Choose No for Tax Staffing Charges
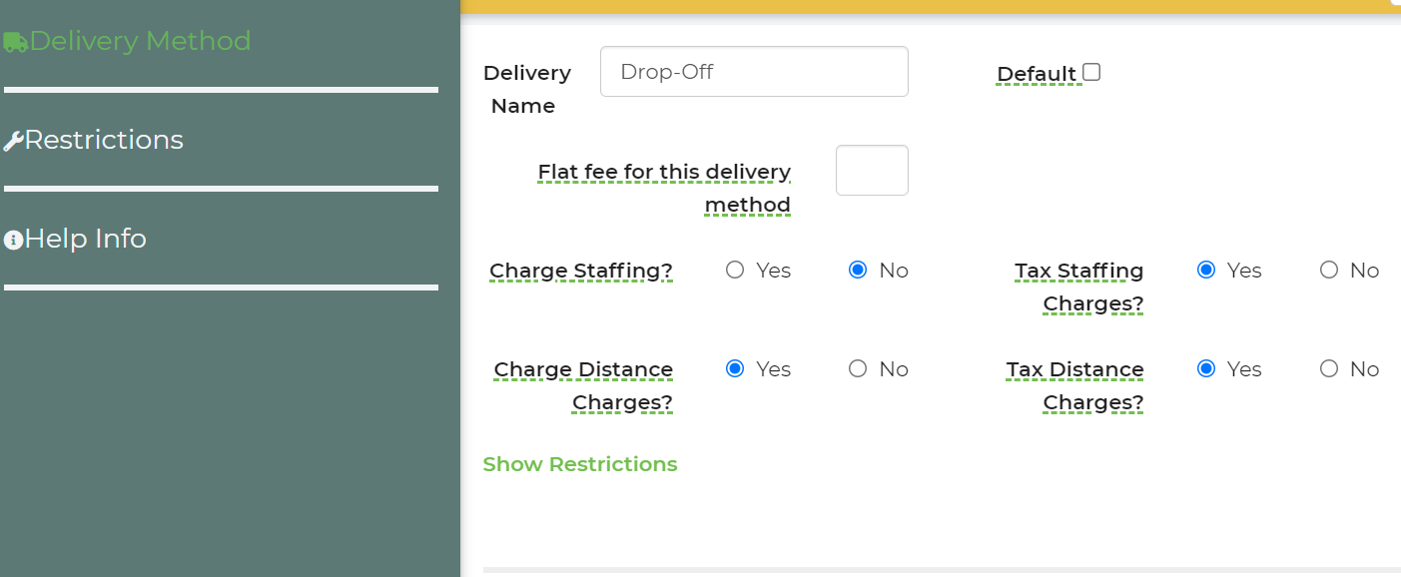This screenshot has width=1401, height=577. (1329, 270)
